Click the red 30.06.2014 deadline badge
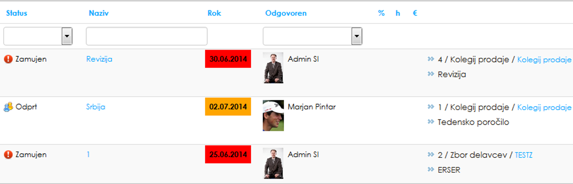This screenshot has height=184, width=573. tap(228, 59)
